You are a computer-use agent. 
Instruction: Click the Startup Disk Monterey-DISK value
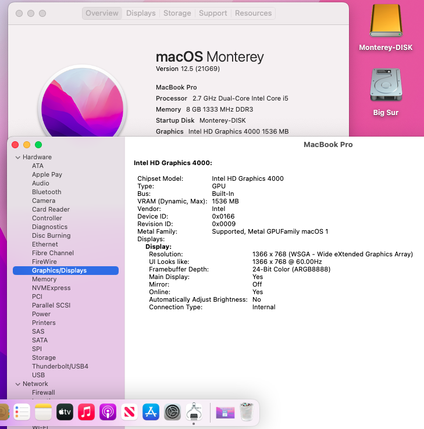223,121
